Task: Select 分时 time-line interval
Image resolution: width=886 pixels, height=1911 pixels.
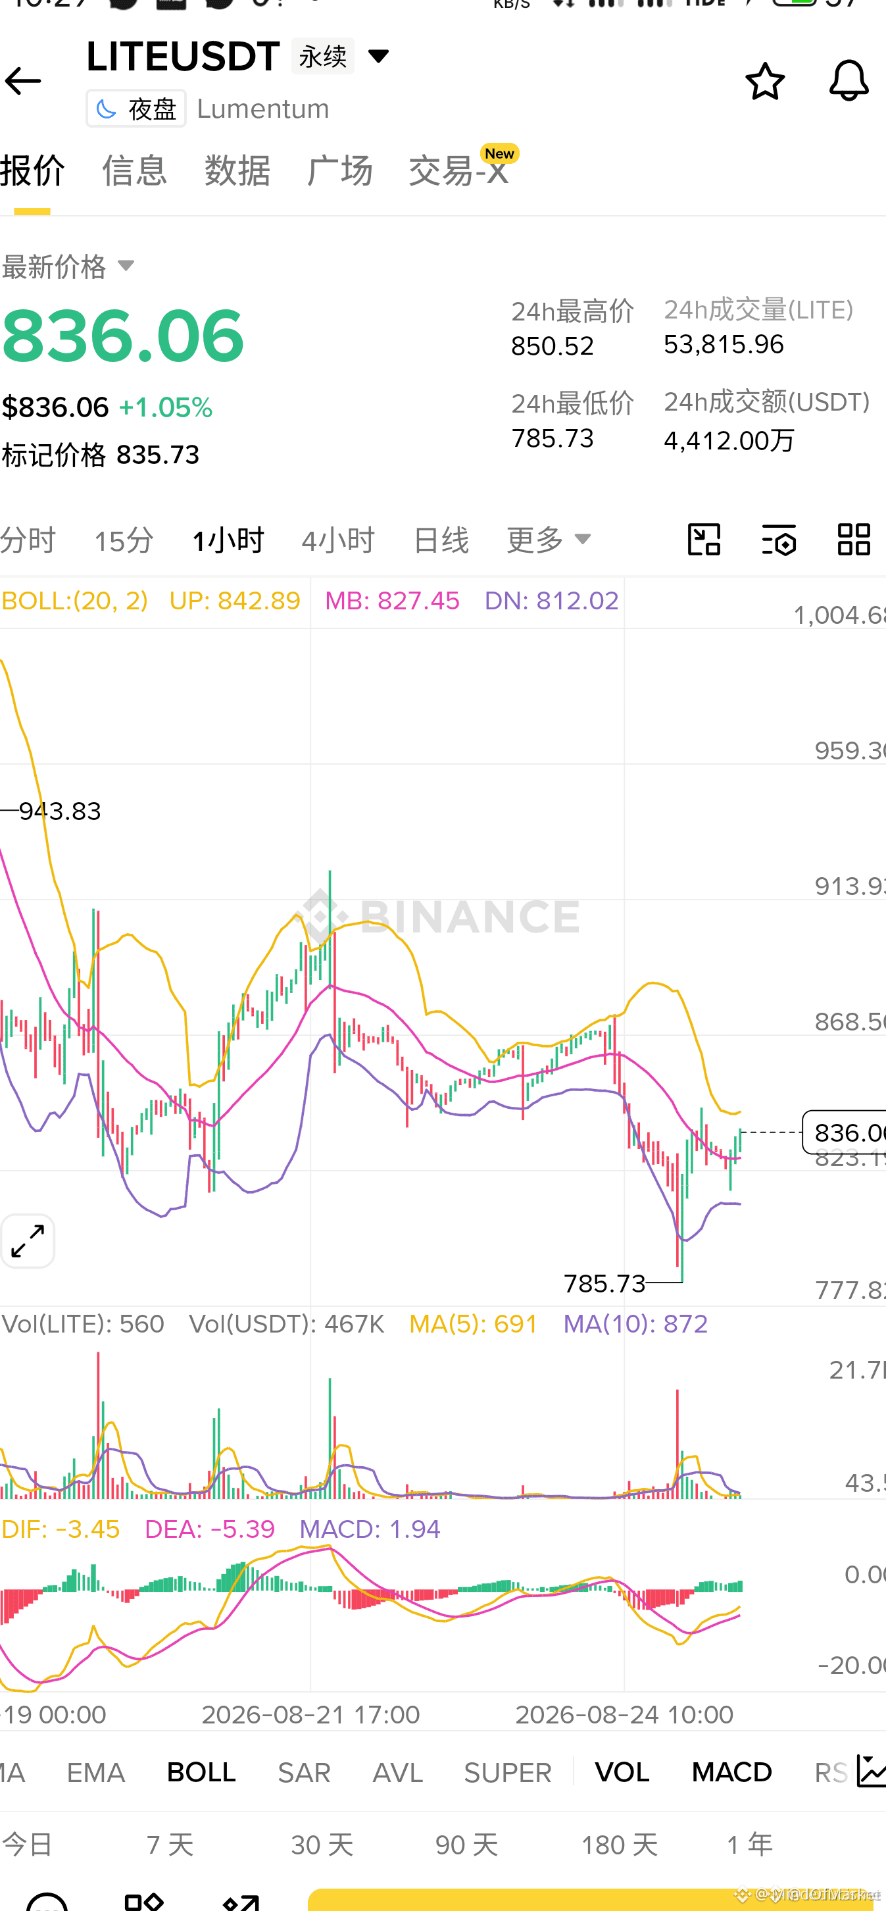Action: tap(28, 540)
